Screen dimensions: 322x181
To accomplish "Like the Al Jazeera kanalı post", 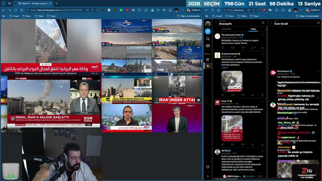I will click(243, 95).
